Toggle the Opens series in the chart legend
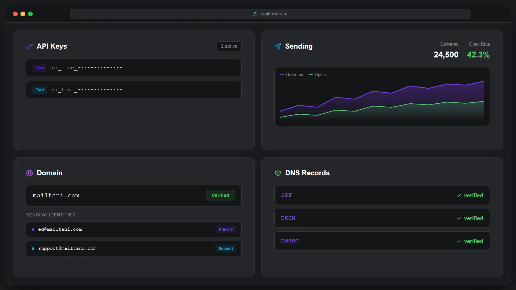Viewport: 516px width, 290px height. 317,75
